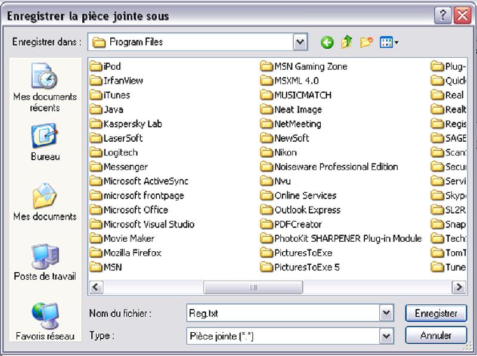Select the Java folder icon
This screenshot has height=356, width=477.
click(95, 109)
